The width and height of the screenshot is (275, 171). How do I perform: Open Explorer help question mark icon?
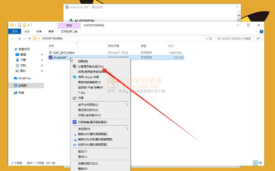point(261,31)
